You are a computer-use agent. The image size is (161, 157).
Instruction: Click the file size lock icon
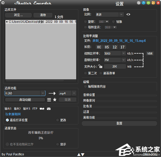(100, 66)
